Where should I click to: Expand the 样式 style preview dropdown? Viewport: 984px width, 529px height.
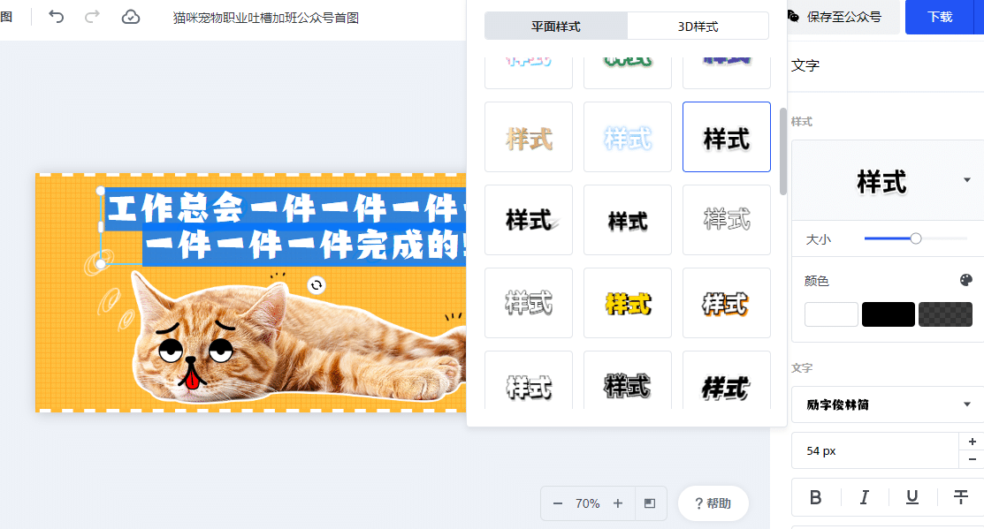coord(967,180)
